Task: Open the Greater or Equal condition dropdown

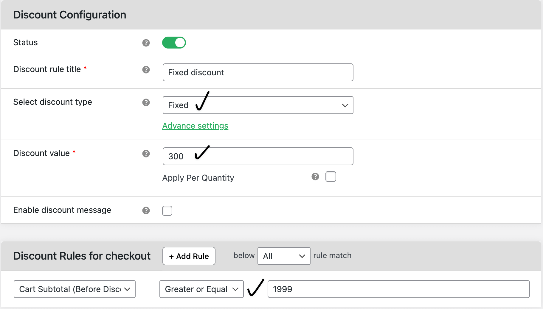Action: pos(201,289)
